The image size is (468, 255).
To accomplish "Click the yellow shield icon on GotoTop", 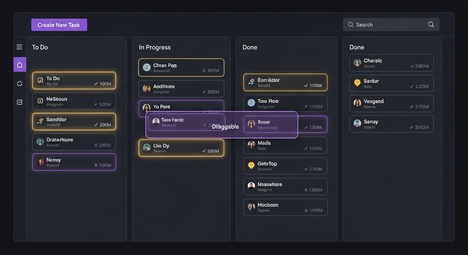I will [251, 165].
